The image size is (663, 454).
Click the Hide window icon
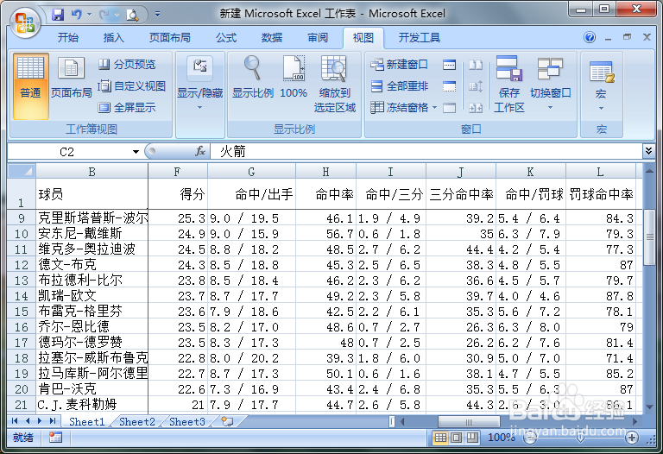(449, 86)
